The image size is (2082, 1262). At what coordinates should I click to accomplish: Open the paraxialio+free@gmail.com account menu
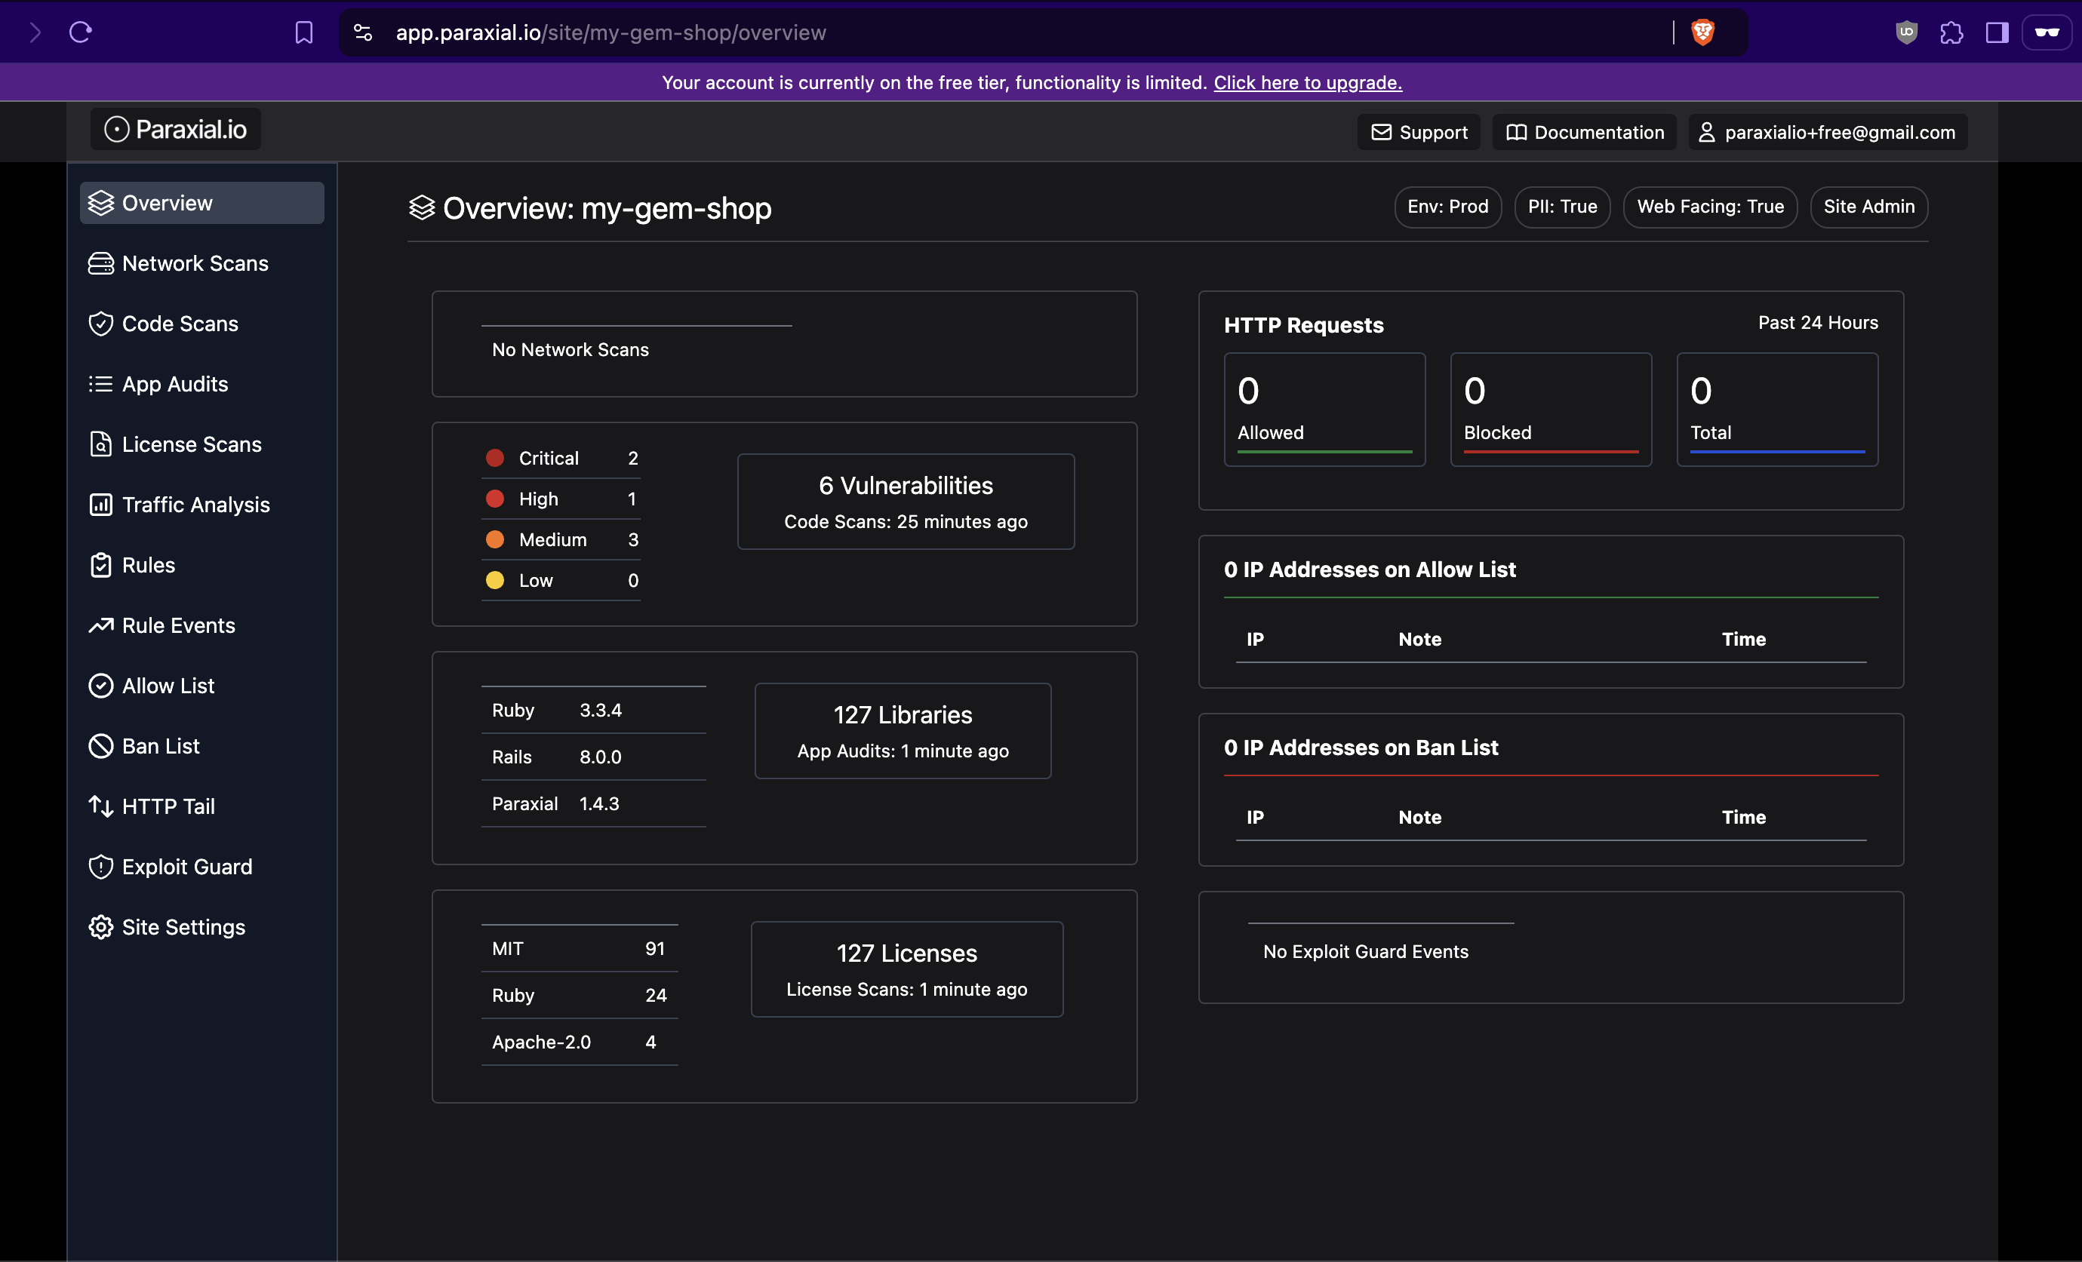(1828, 133)
